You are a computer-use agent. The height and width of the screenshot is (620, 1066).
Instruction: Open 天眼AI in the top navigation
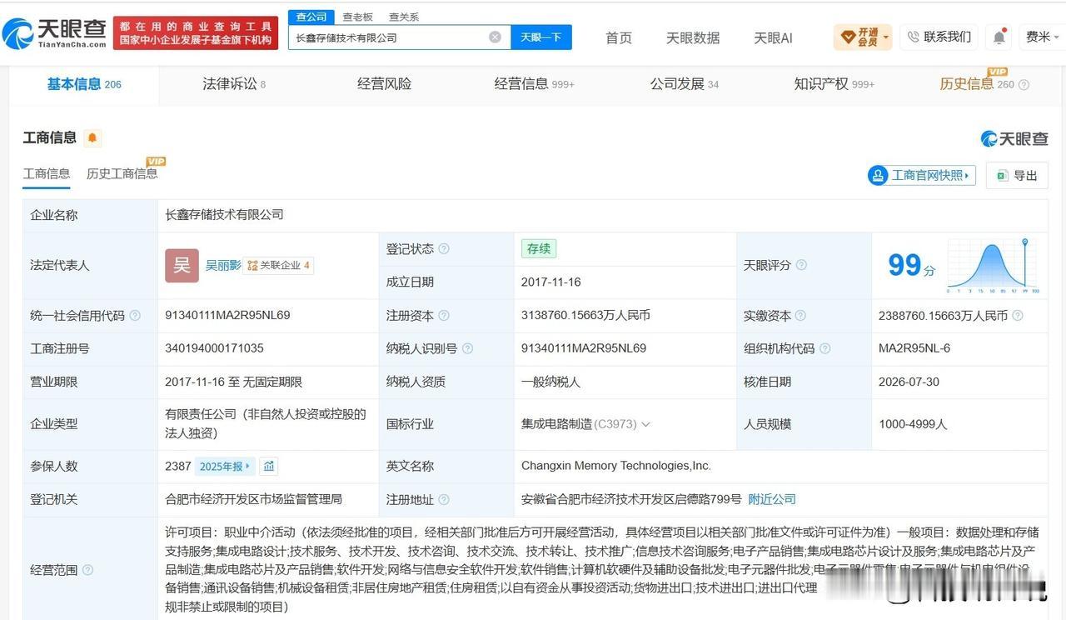773,37
